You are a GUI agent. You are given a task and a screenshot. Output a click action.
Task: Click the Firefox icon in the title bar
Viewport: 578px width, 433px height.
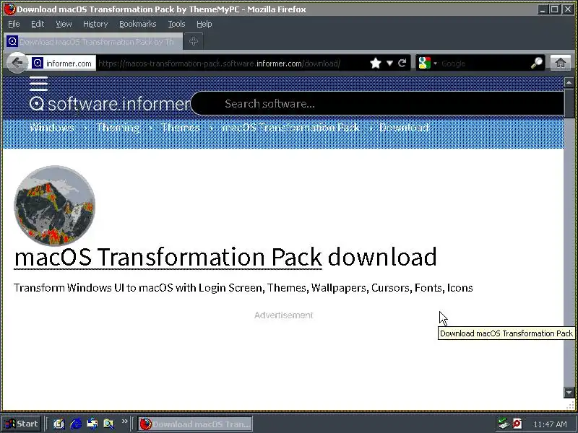(x=9, y=9)
